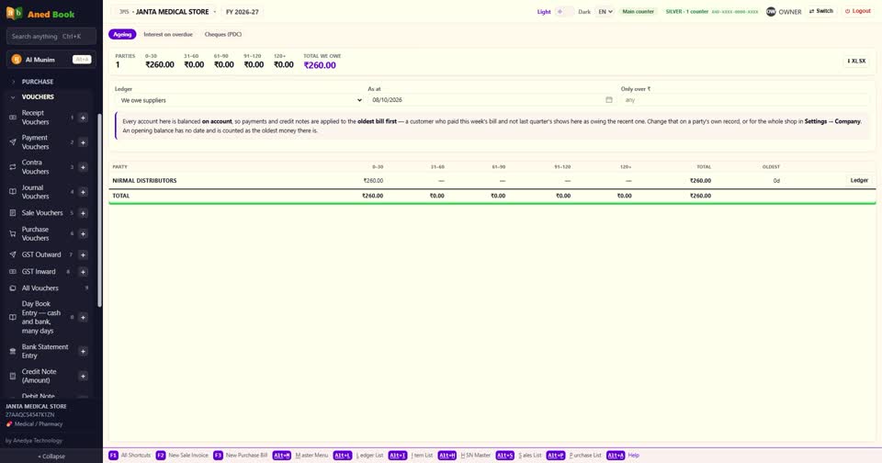The height and width of the screenshot is (463, 882).
Task: Open the EN language dropdown
Action: coord(605,11)
